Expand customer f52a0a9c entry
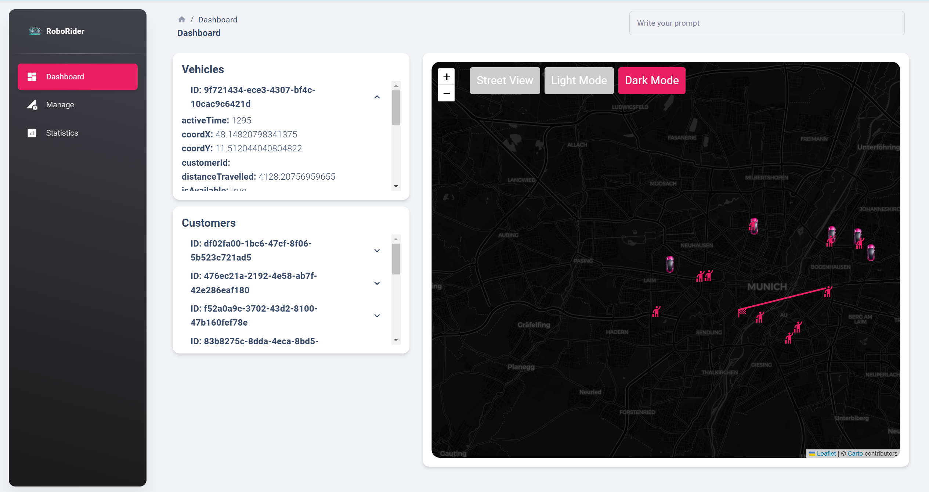The image size is (929, 492). coord(377,316)
